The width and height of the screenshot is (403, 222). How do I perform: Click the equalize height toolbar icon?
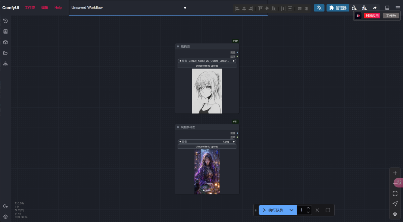point(306,9)
